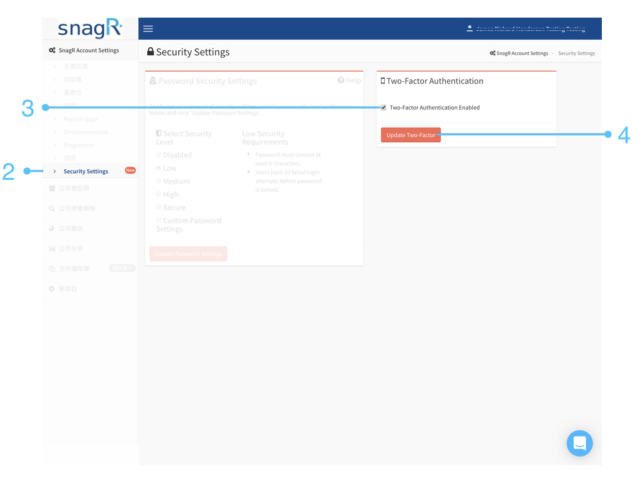The image size is (644, 483).
Task: Click the Two-Factor Authentication panel heading
Action: pyautogui.click(x=435, y=81)
